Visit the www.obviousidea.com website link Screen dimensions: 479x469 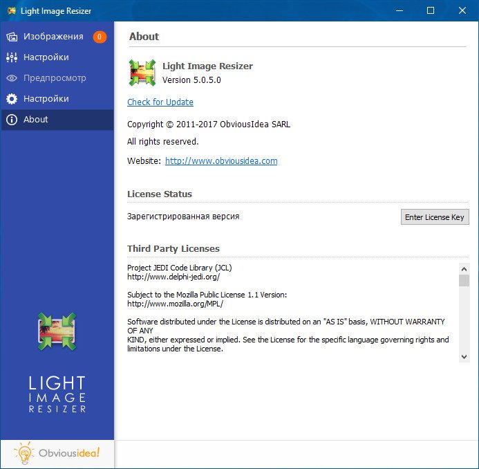[x=221, y=161]
